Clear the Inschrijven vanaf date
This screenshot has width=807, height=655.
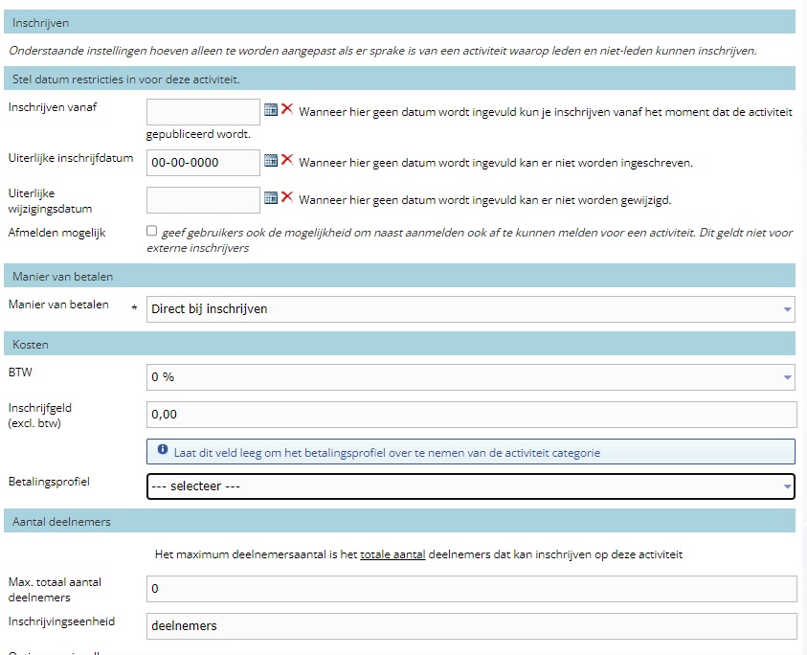pyautogui.click(x=287, y=110)
